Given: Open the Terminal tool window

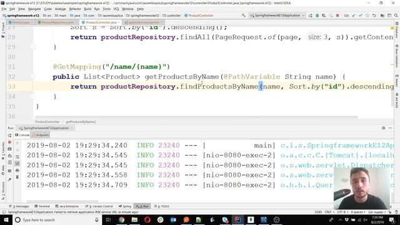Looking at the screenshot, I should 42,206.
